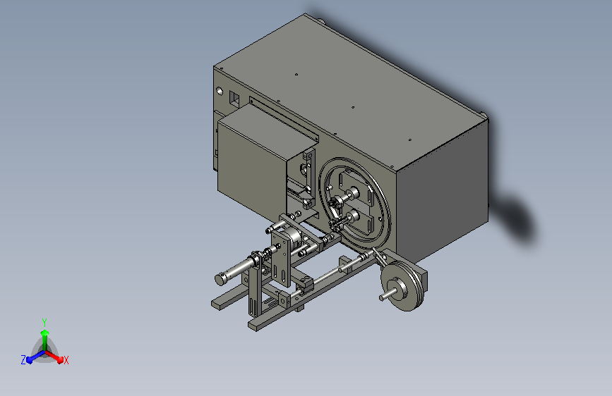Screen dimensions: 612x396
Task: Select the round hole on the housing front panel
Action: 220,91
